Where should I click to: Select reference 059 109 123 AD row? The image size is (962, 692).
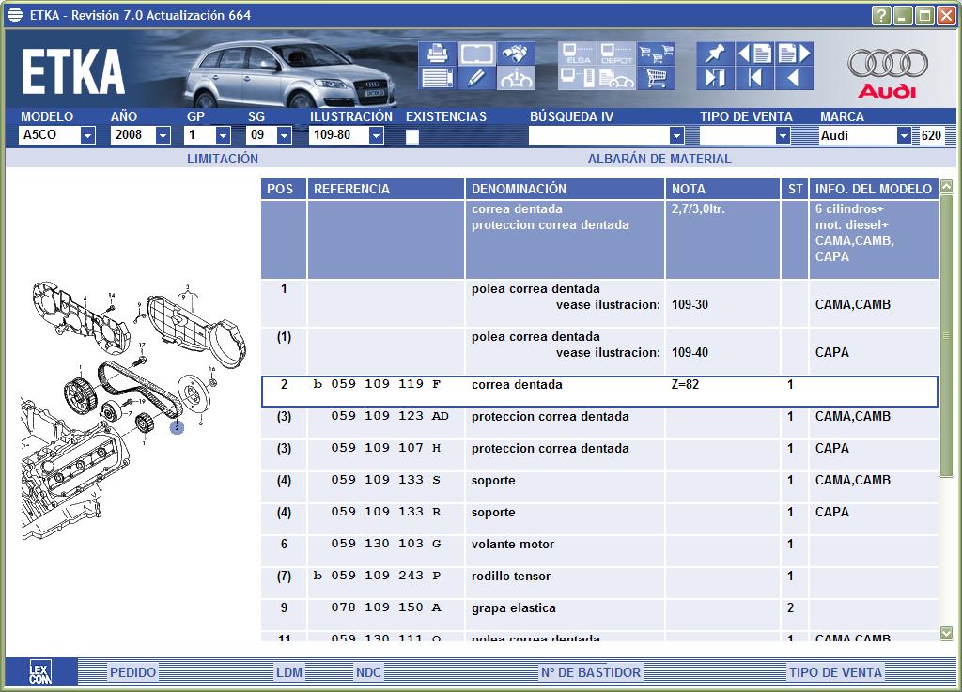click(x=599, y=423)
